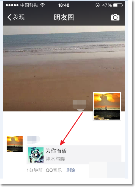Click the 朋友圈 title in header
This screenshot has height=187, width=135.
click(64, 17)
